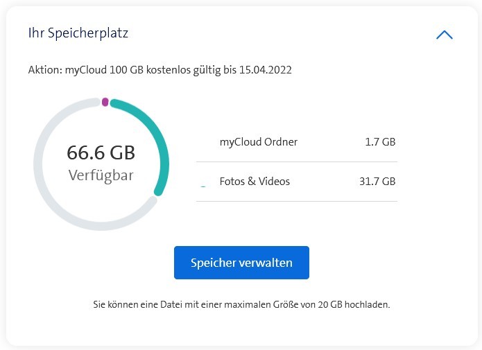Click the 15.04.2022 expiry date

[266, 71]
